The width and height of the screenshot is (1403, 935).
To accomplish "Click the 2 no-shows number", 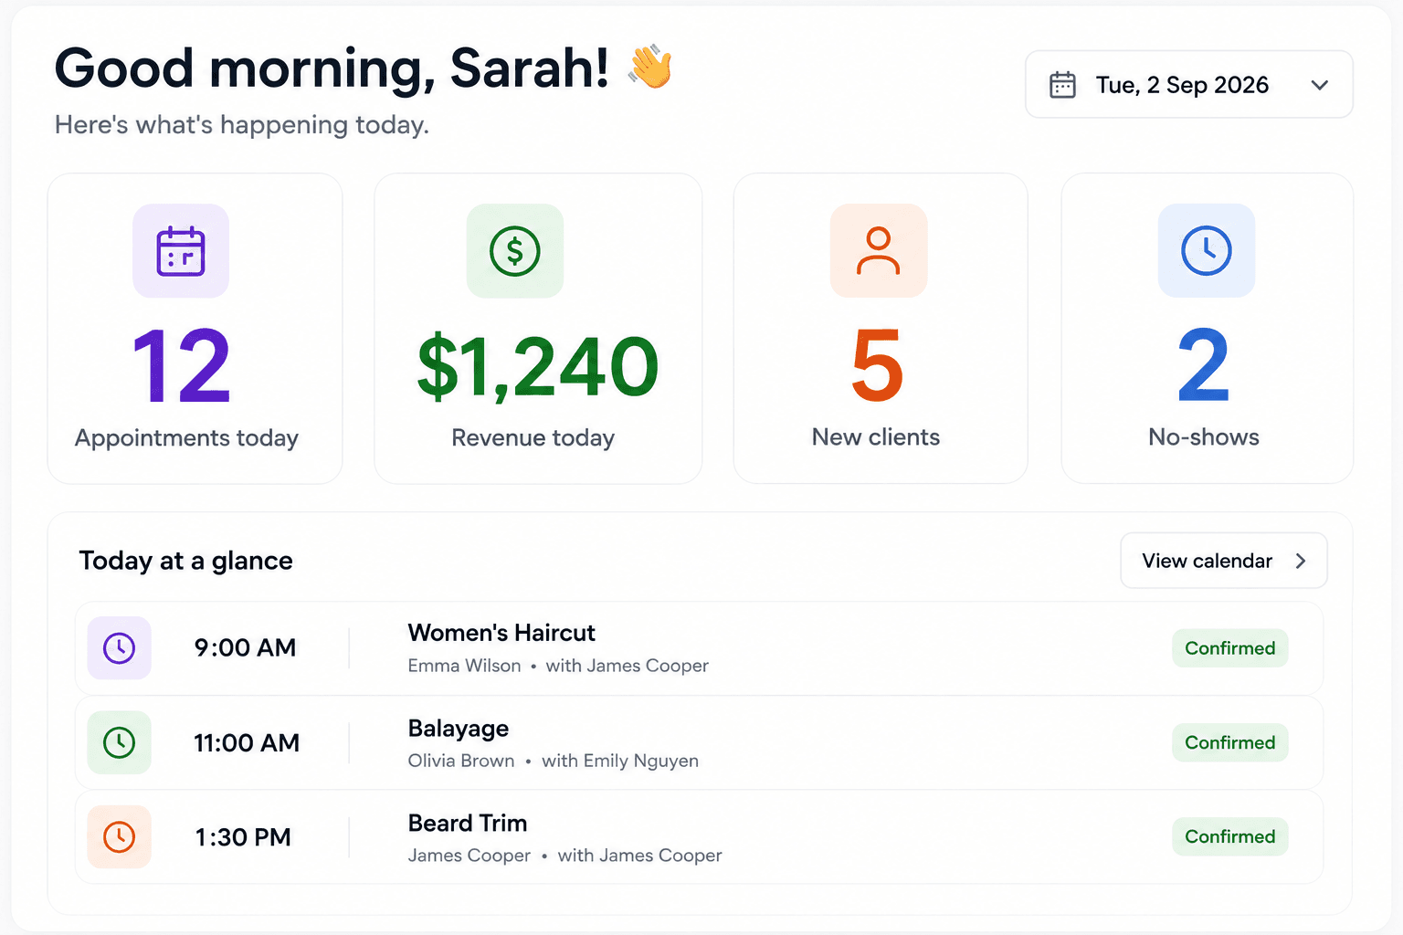I will 1204,366.
